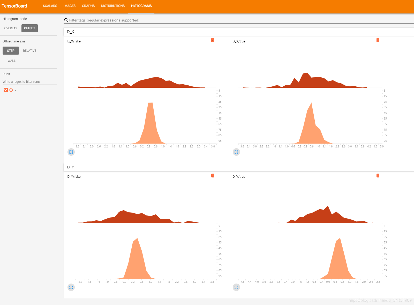Viewport: 414px width, 305px height.
Task: Select only the '.' run radio circle
Action: [x=11, y=90]
